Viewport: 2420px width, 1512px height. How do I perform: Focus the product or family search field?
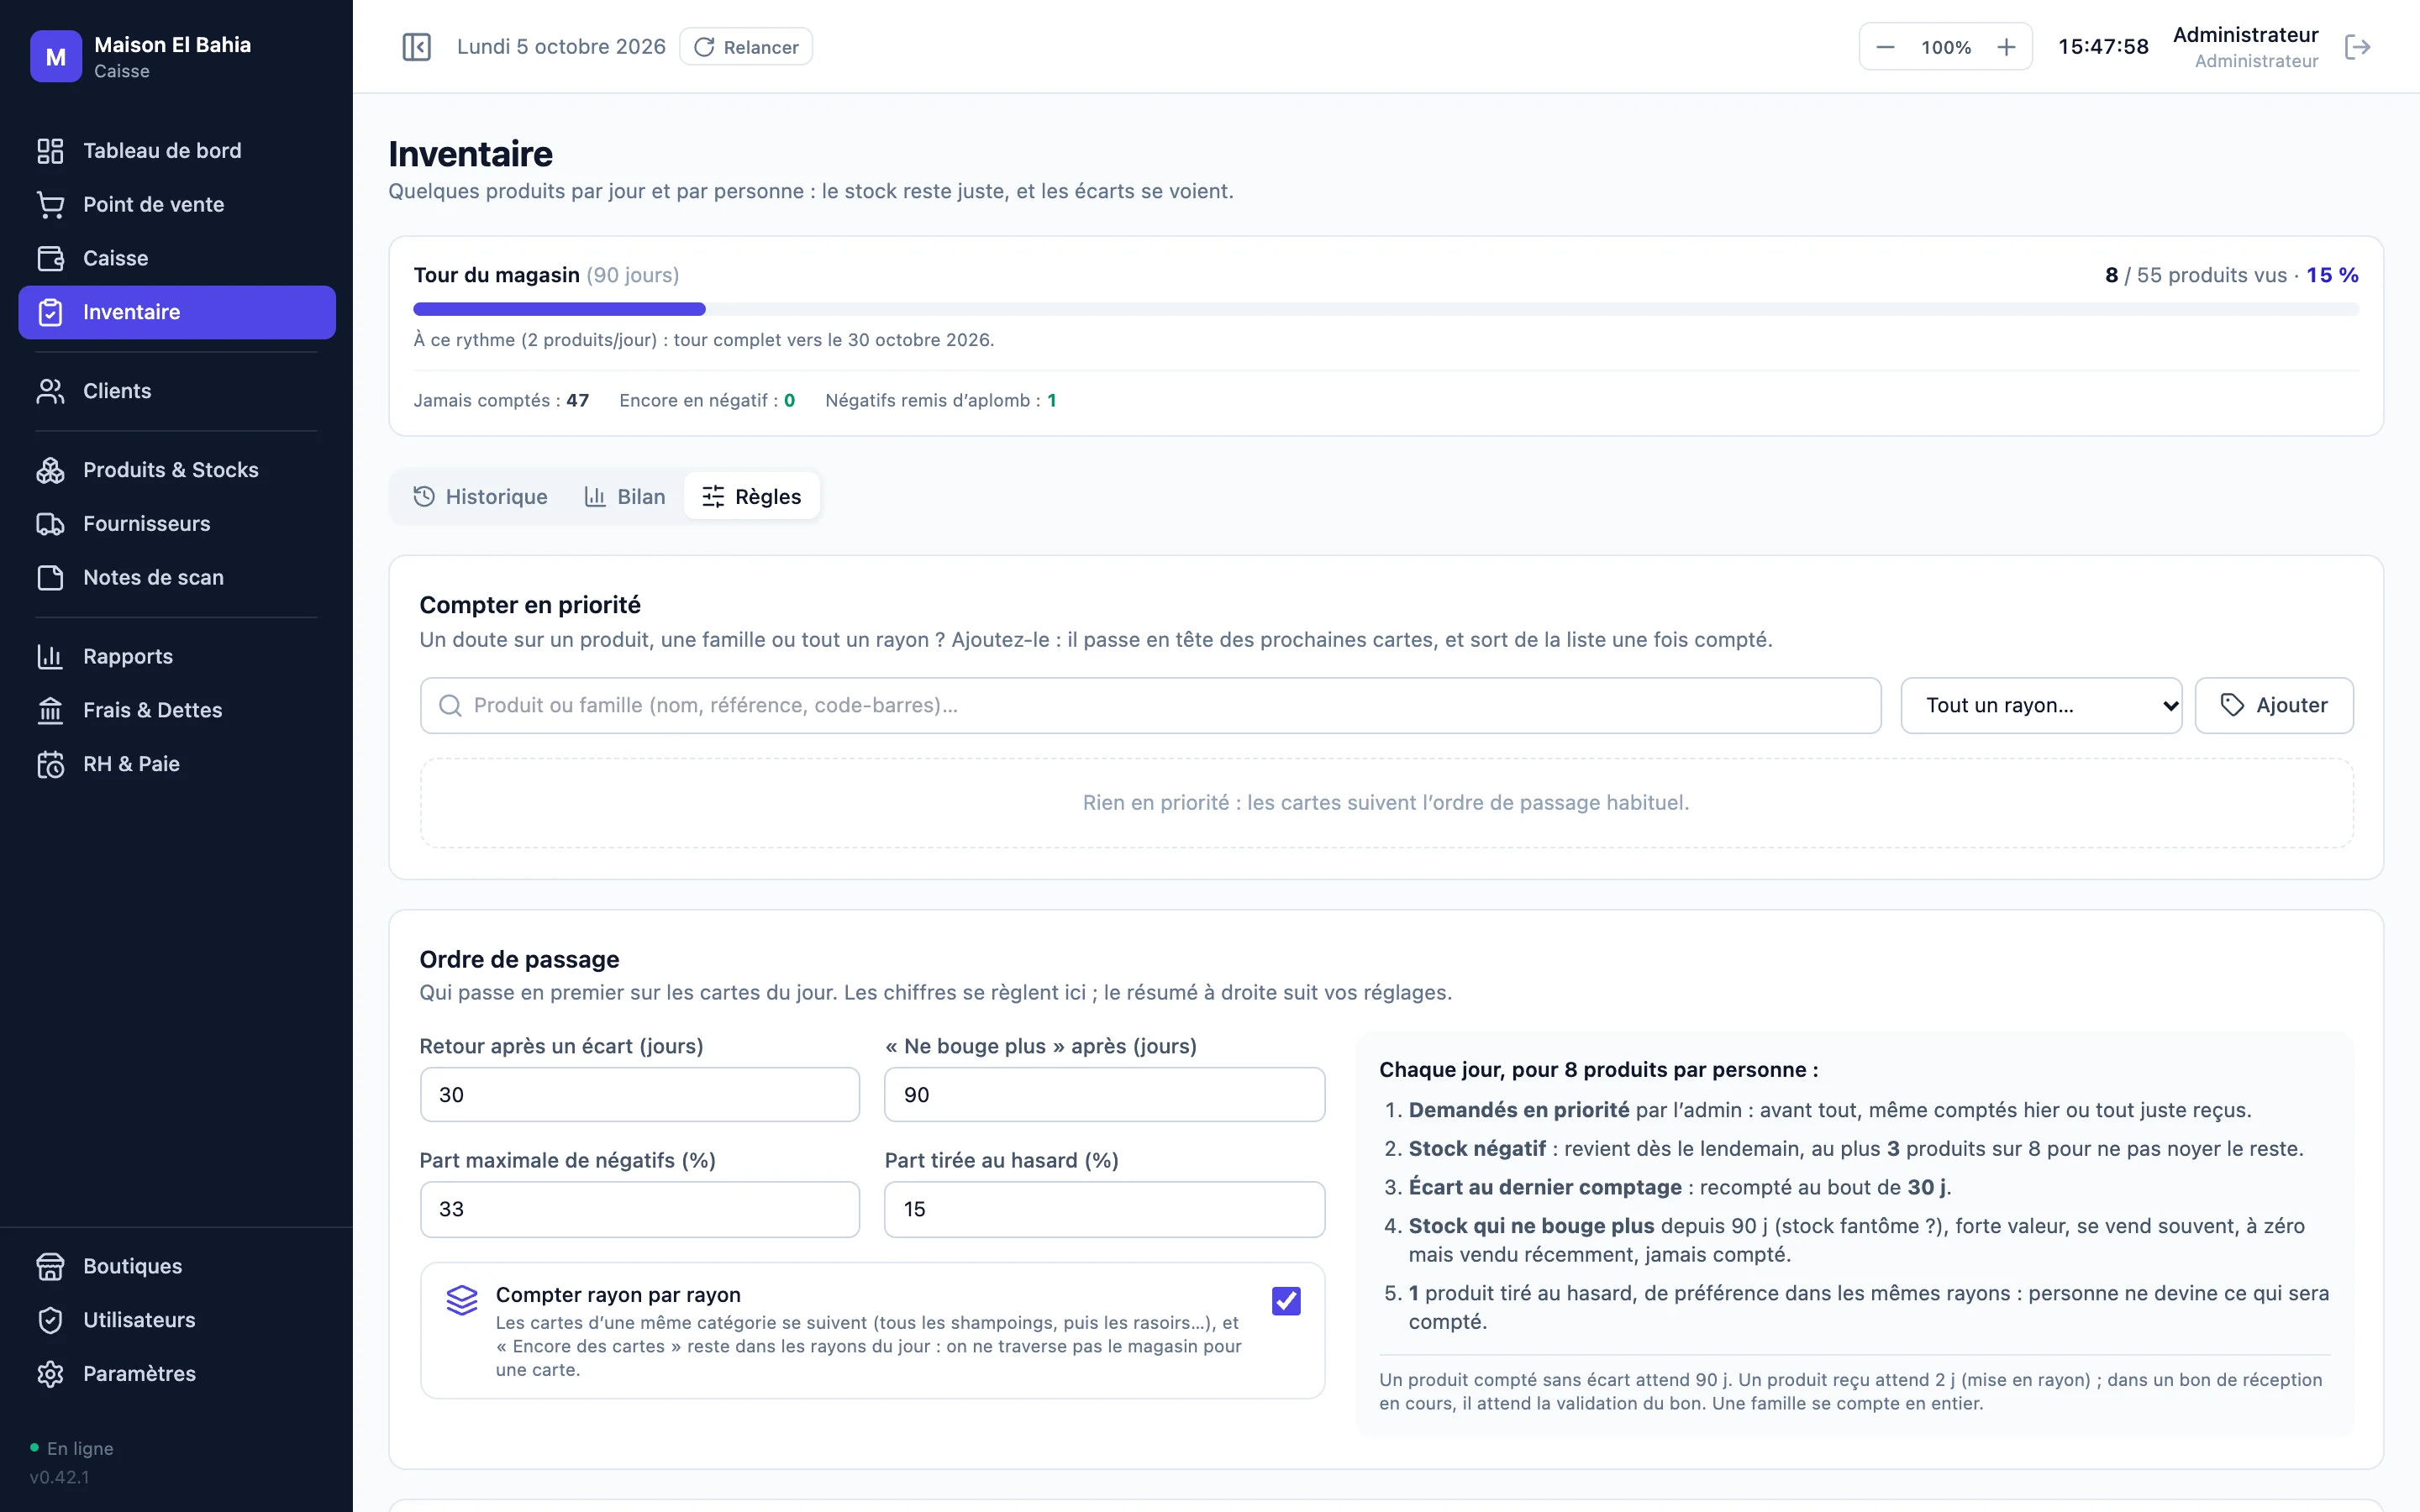[x=1151, y=706]
